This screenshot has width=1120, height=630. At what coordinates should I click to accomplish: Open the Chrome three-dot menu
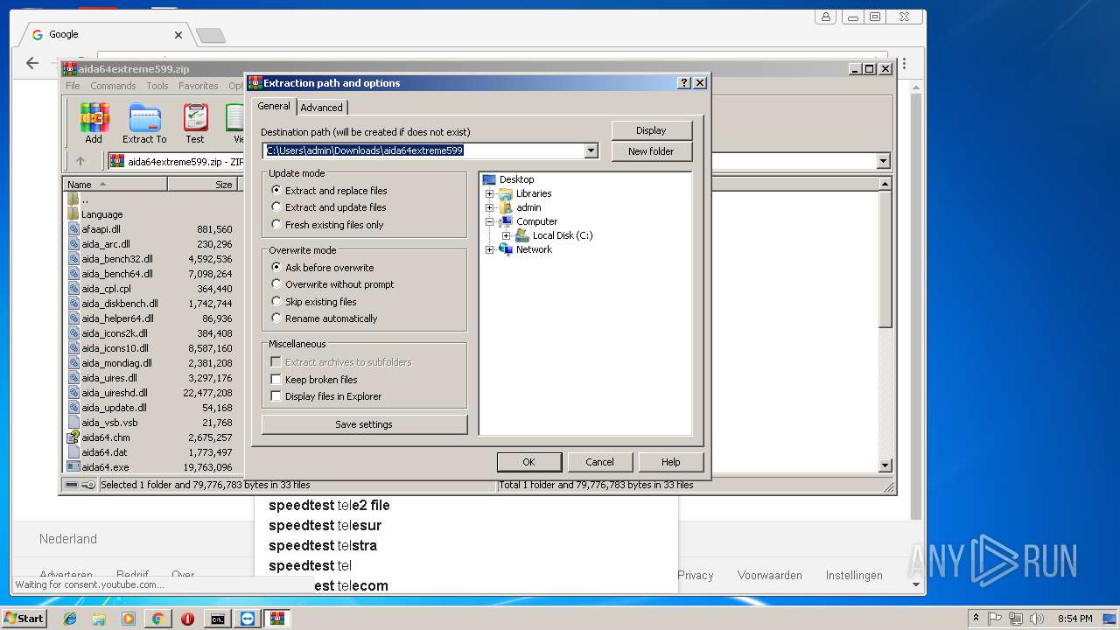tap(904, 64)
